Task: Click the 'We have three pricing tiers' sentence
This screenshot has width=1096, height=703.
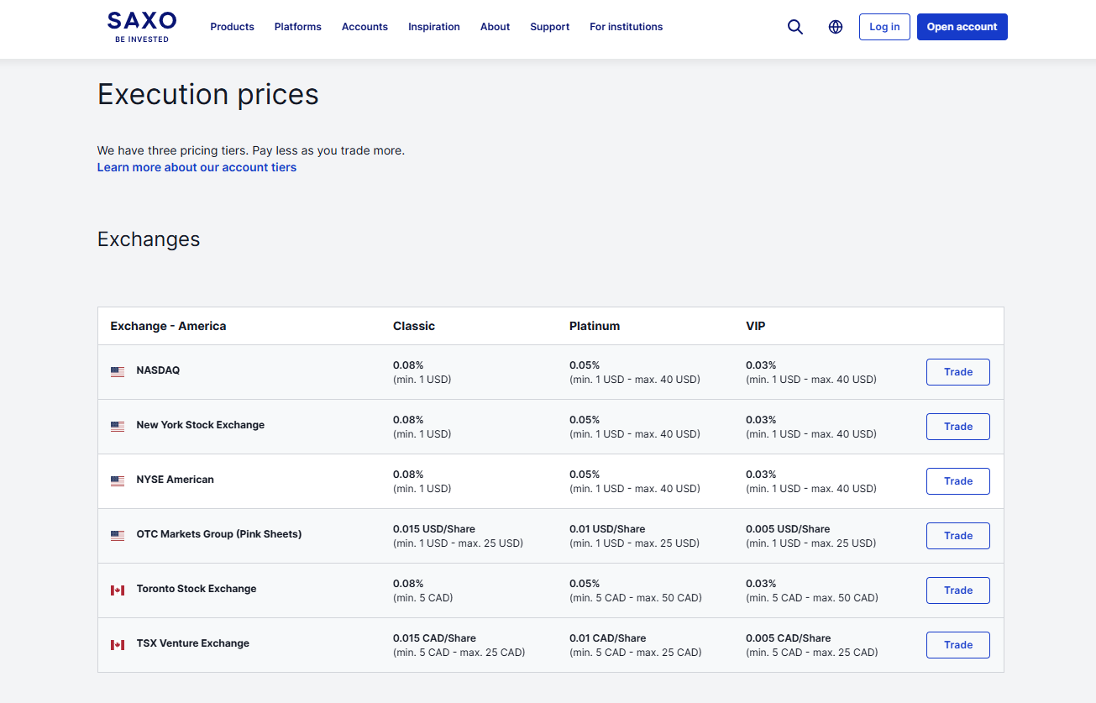Action: [x=251, y=150]
